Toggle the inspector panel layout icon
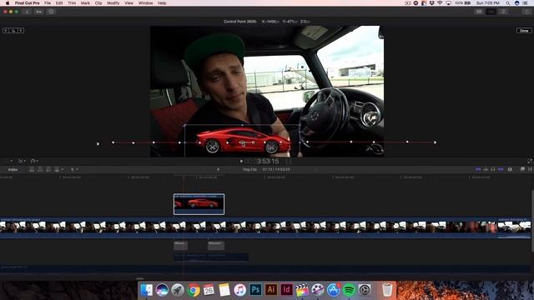The height and width of the screenshot is (300, 534). pos(503,12)
